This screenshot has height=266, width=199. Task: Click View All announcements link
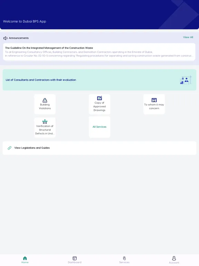[x=188, y=37]
